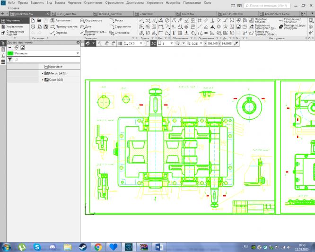Open the '3 Размеры' layer dropdown
Viewport: 315px width, 252px height.
pos(78,53)
